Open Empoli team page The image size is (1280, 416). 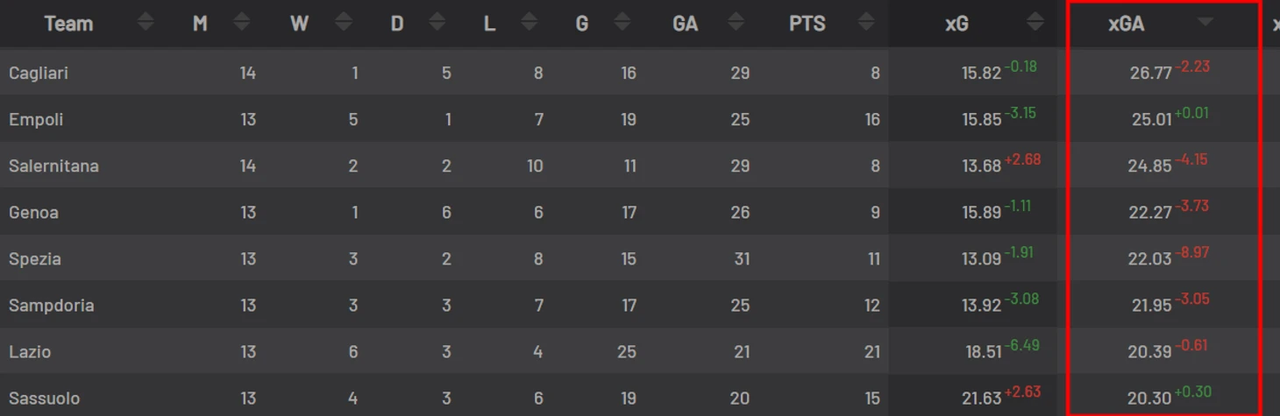point(36,119)
